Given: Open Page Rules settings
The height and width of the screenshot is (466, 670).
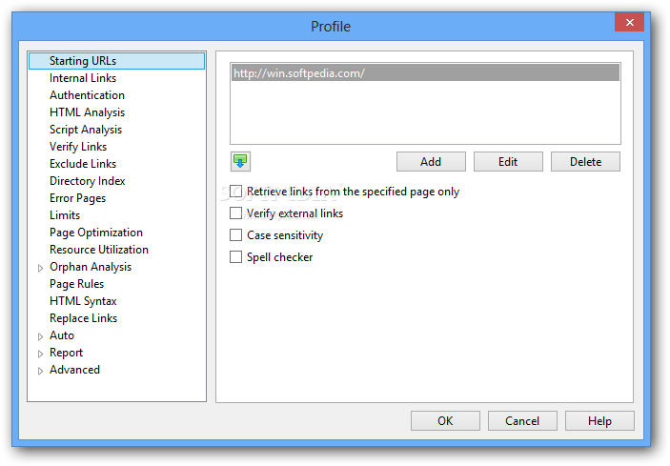Looking at the screenshot, I should tap(76, 284).
